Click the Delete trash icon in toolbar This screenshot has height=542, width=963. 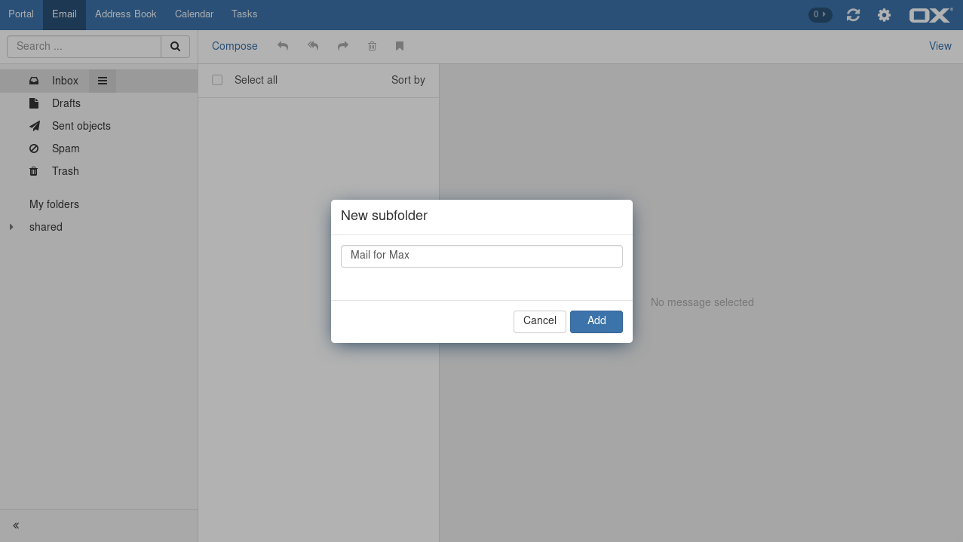click(372, 46)
